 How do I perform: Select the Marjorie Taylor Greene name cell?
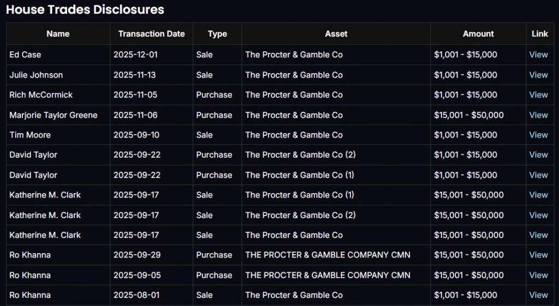pos(53,115)
